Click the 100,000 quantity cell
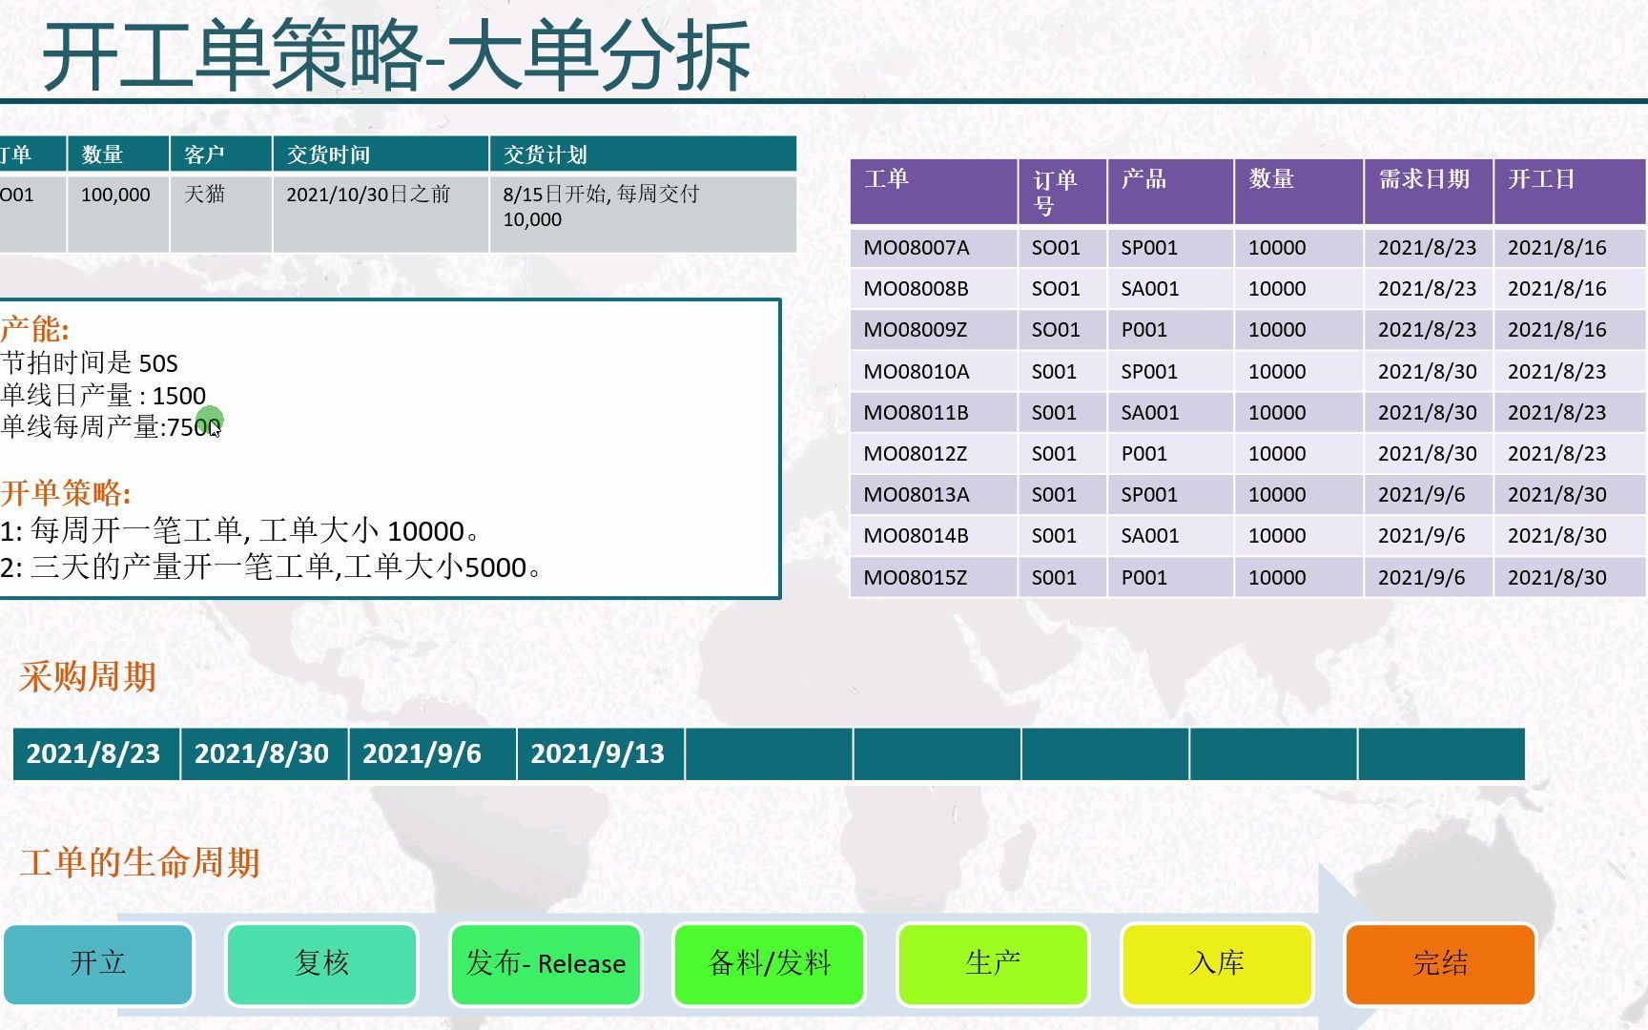Screen dimensions: 1648x1030 pyautogui.click(x=118, y=214)
